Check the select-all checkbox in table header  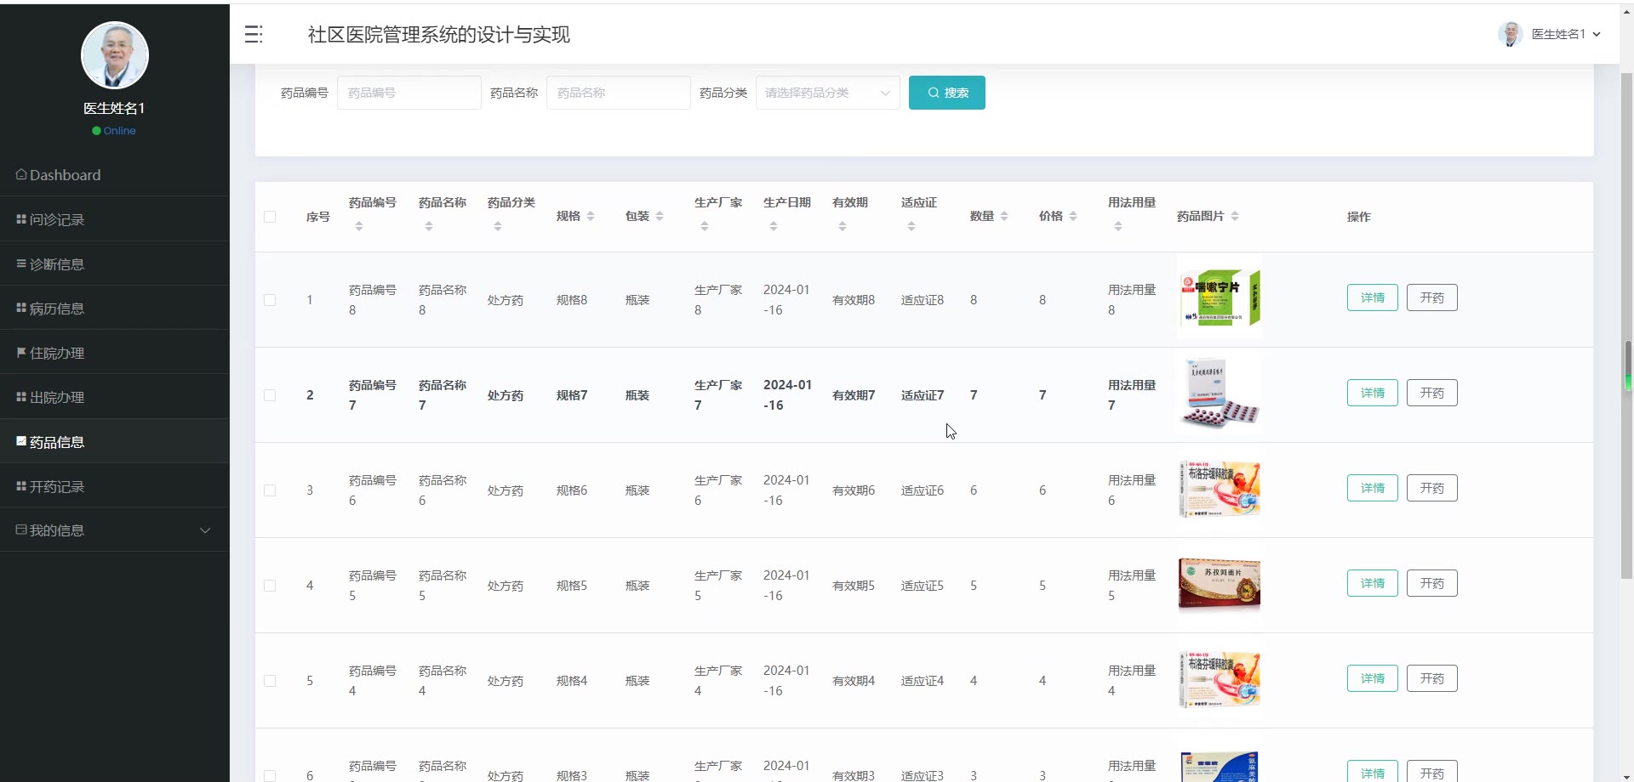(270, 217)
